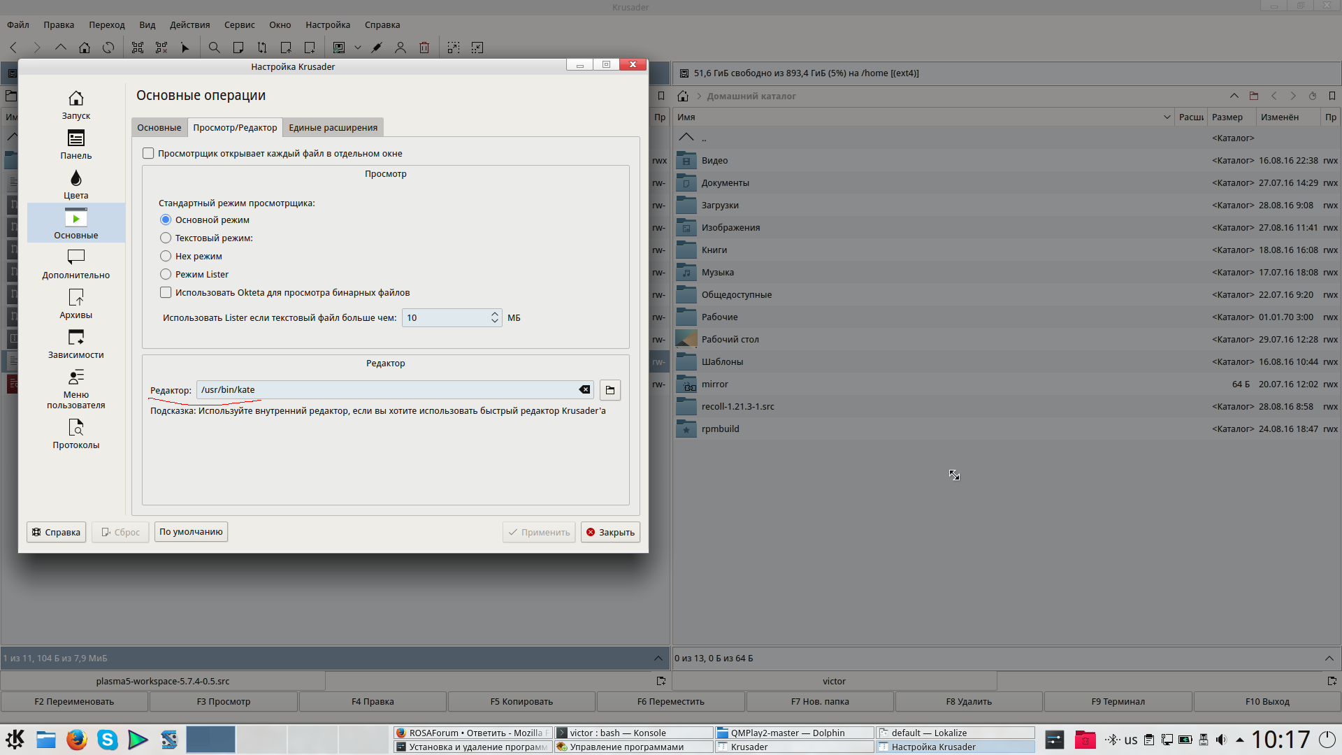Viewport: 1342px width, 755px height.
Task: Open the Протоколы settings section
Action: [x=75, y=433]
